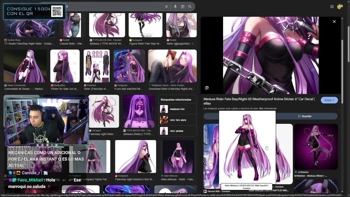The height and width of the screenshot is (197, 350).
Task: Click 'Fate/stay night Rider' HiClipart caption
Action: tap(103, 134)
